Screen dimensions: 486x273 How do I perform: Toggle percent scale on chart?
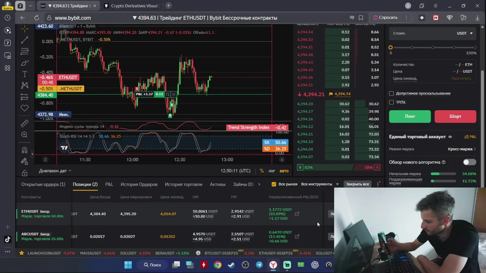click(262, 171)
